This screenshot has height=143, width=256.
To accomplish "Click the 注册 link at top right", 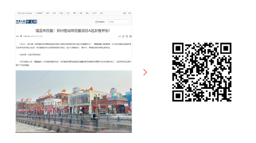I will tap(129, 13).
